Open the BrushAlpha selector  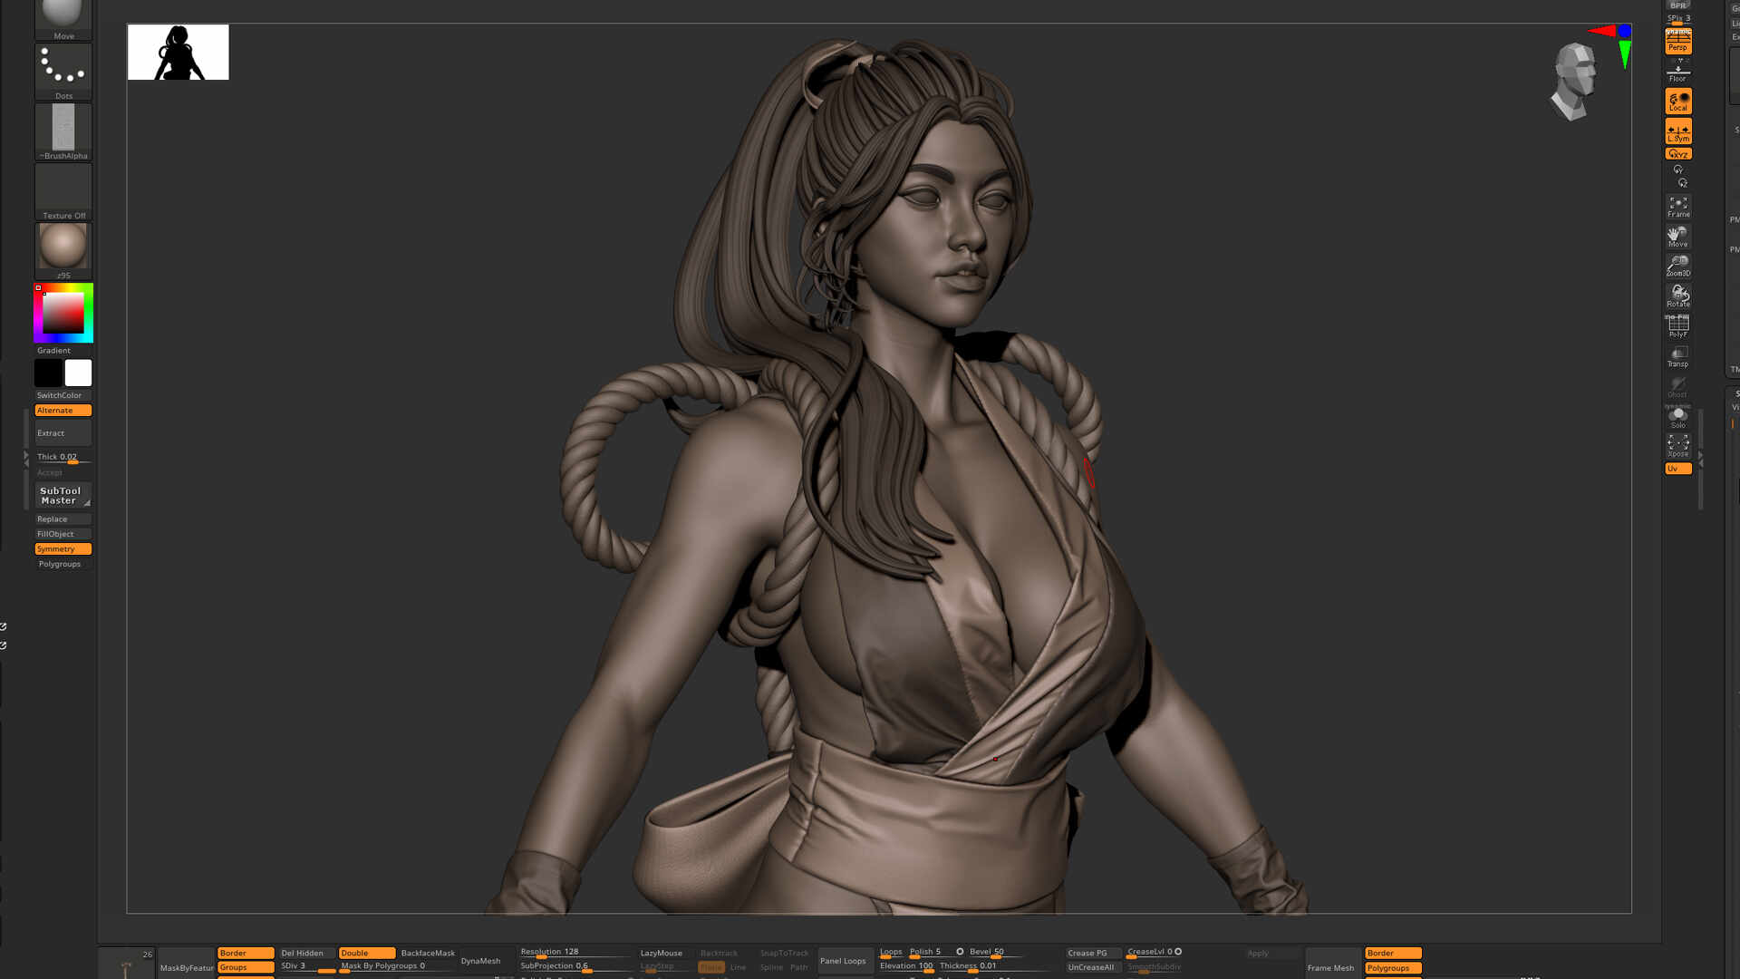[x=63, y=131]
